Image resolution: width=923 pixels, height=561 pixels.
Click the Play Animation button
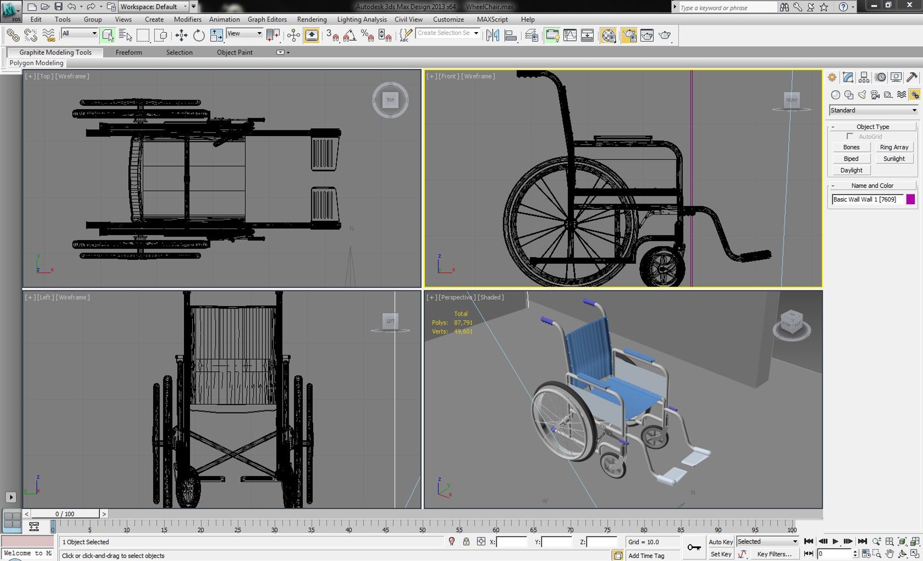click(x=835, y=541)
